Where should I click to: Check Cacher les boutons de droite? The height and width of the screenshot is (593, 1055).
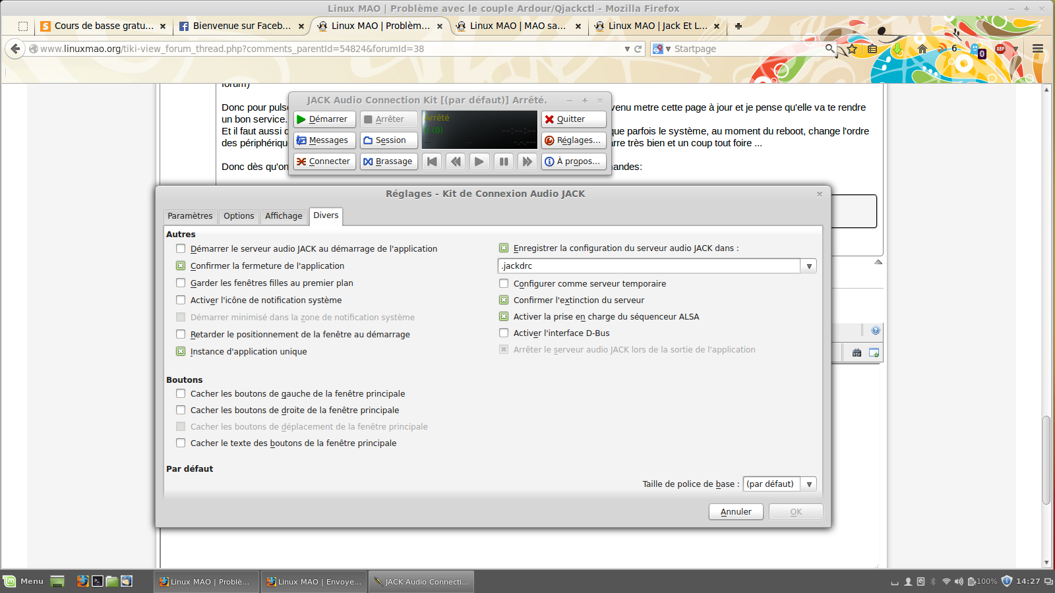pos(181,410)
